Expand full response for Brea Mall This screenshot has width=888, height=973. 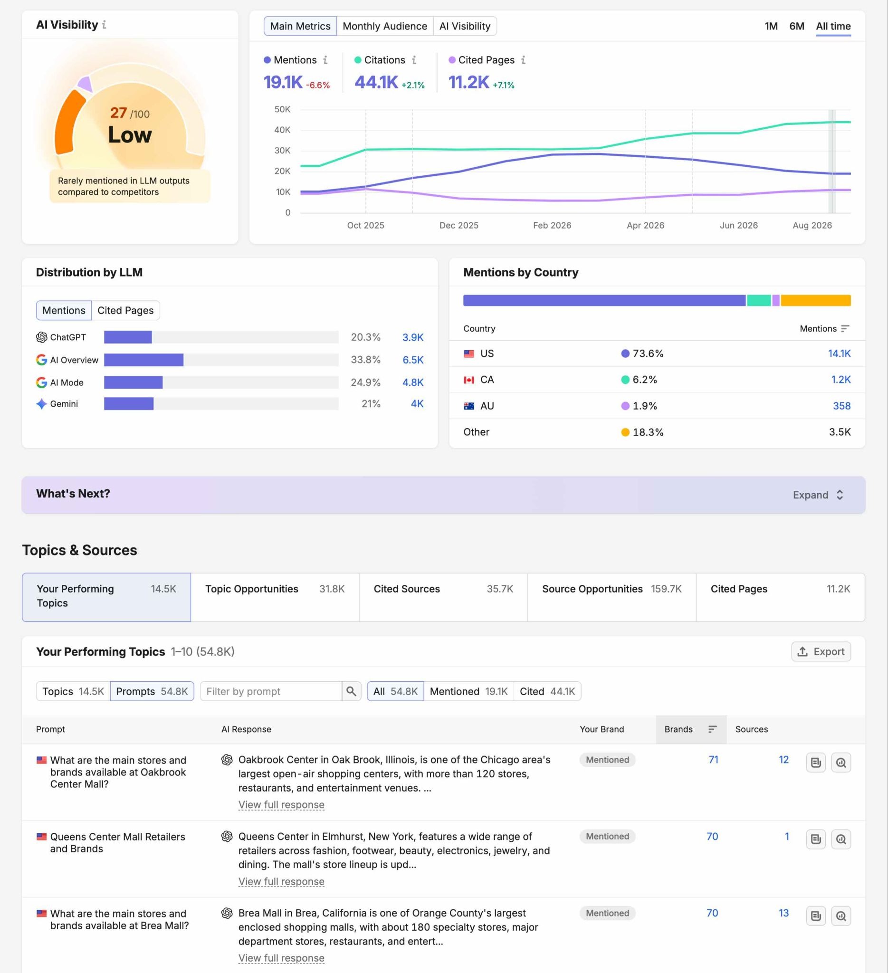coord(281,958)
